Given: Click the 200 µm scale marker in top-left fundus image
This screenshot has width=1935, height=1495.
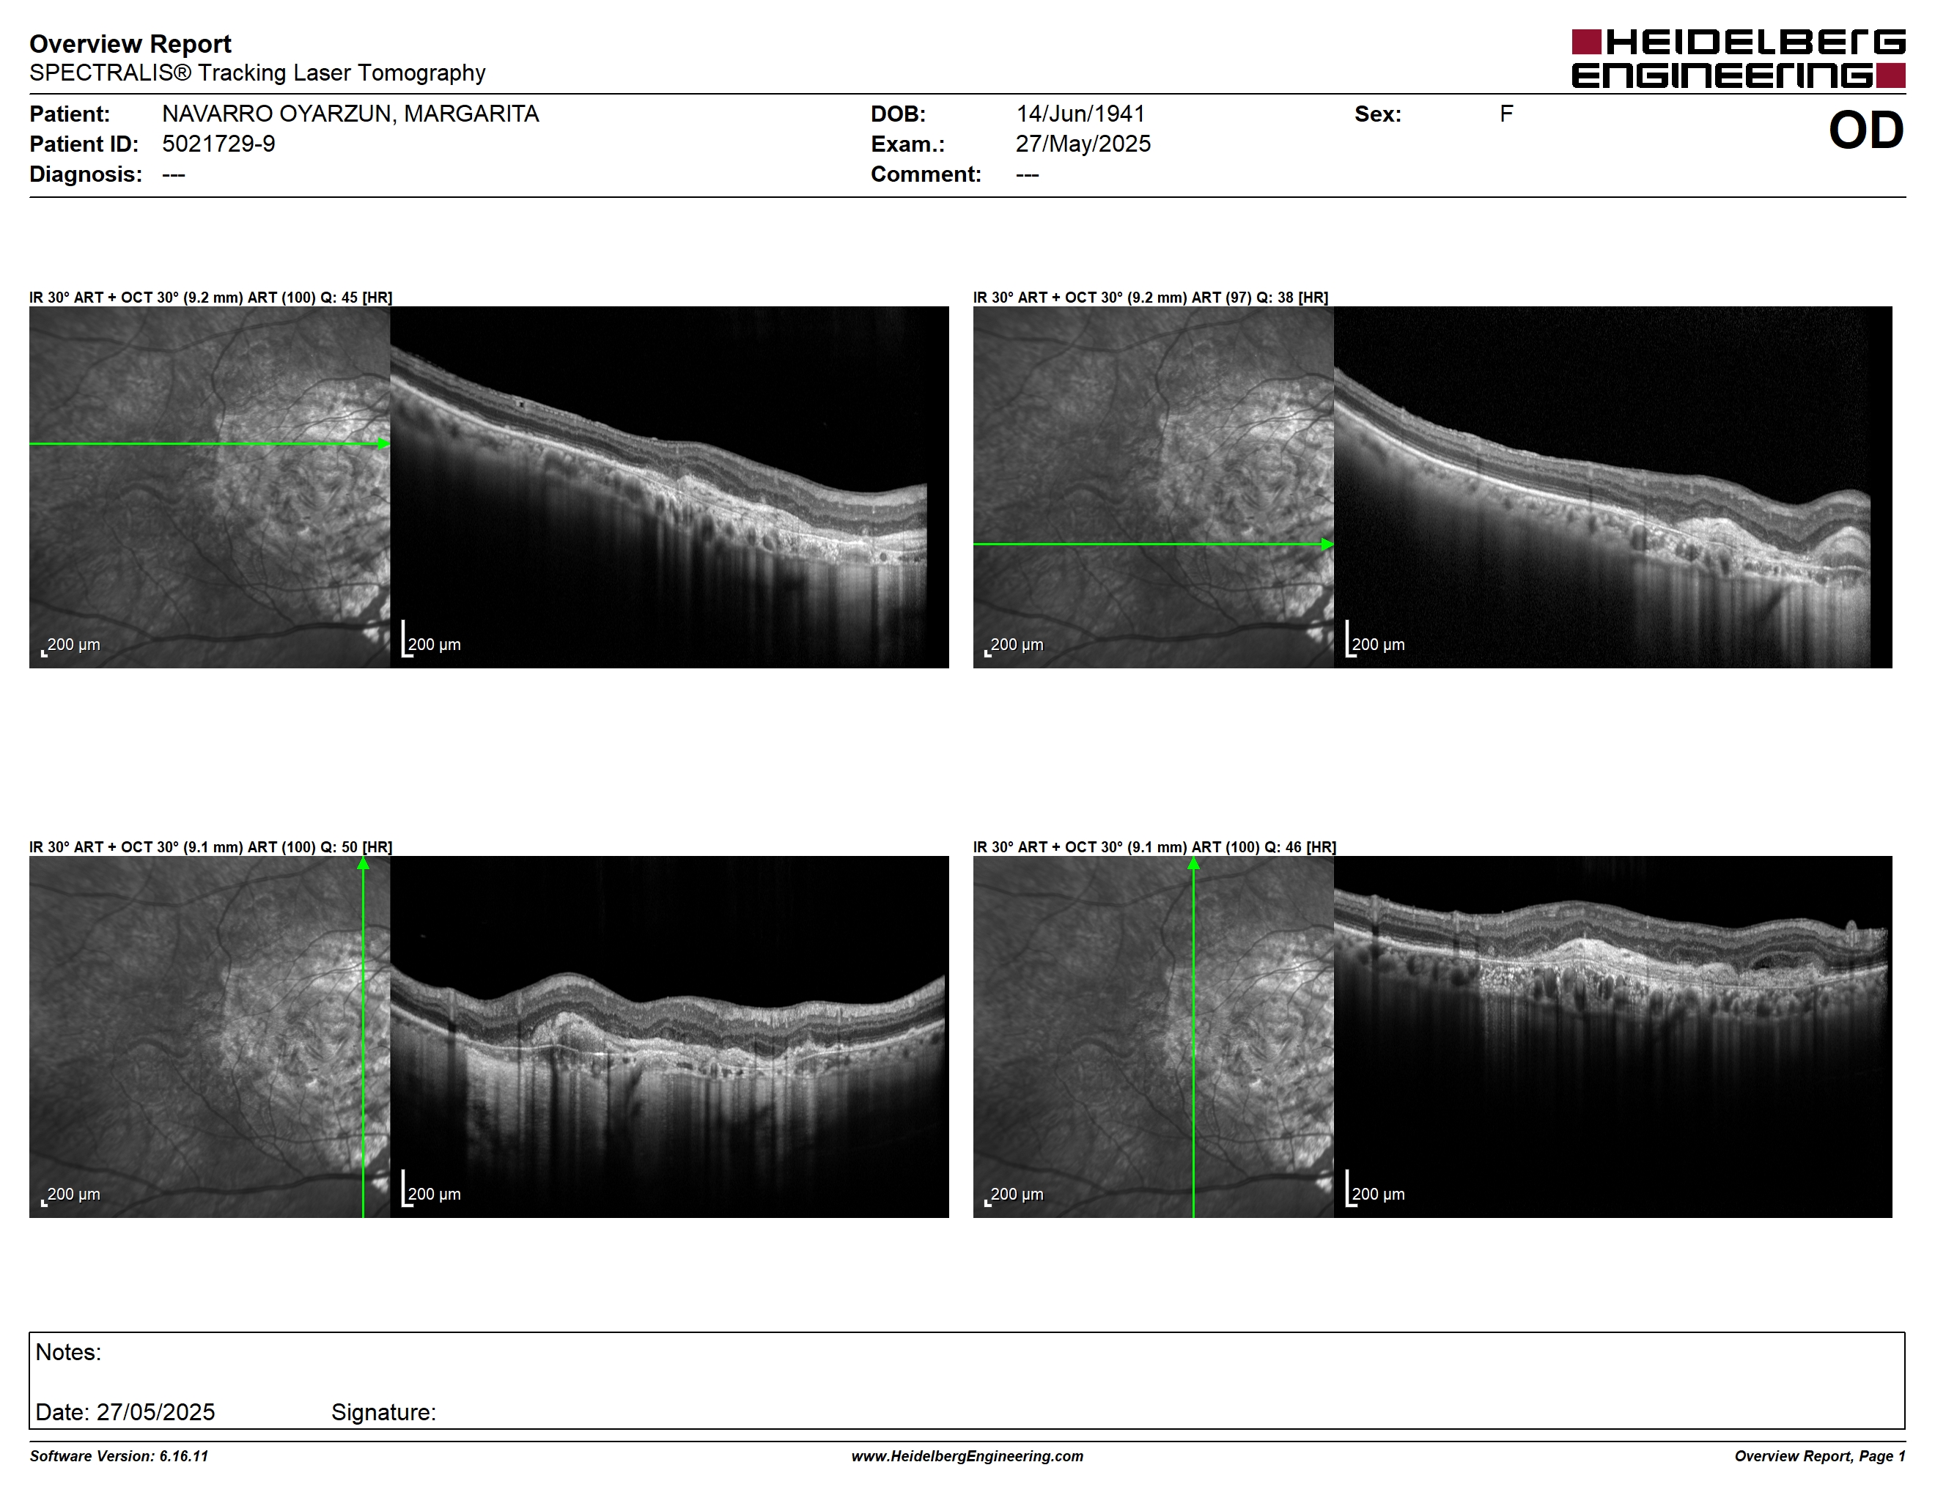Looking at the screenshot, I should pyautogui.click(x=71, y=646).
